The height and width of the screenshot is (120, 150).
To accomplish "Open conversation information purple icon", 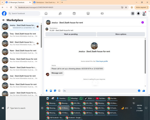I will [142, 22].
